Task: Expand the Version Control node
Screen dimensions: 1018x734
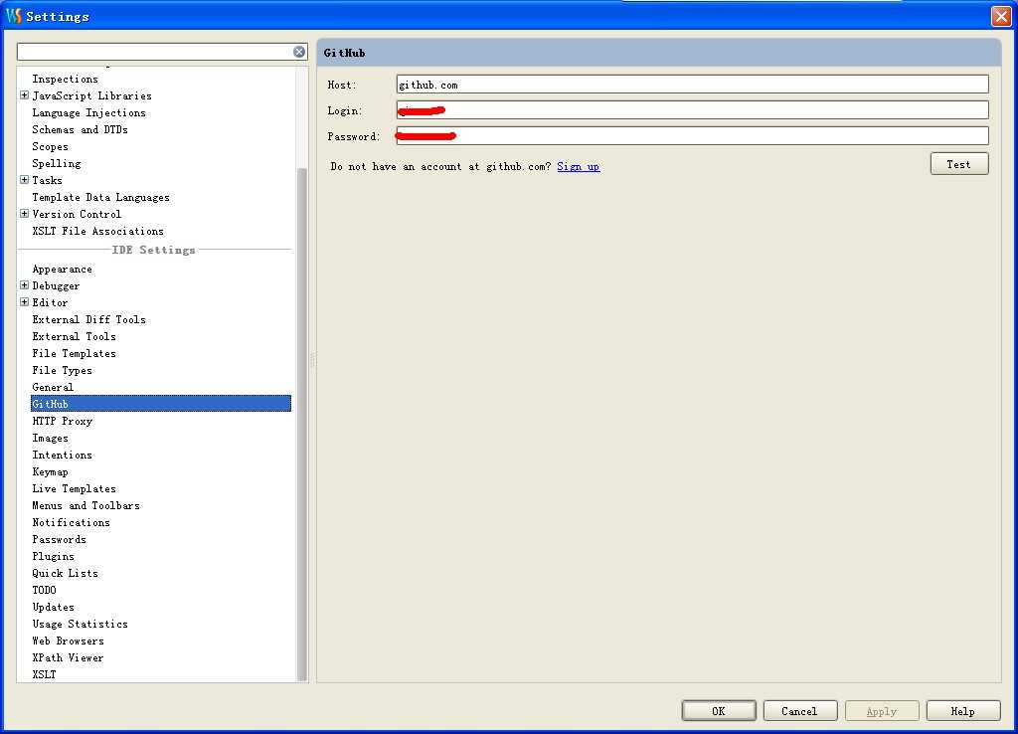Action: 25,214
